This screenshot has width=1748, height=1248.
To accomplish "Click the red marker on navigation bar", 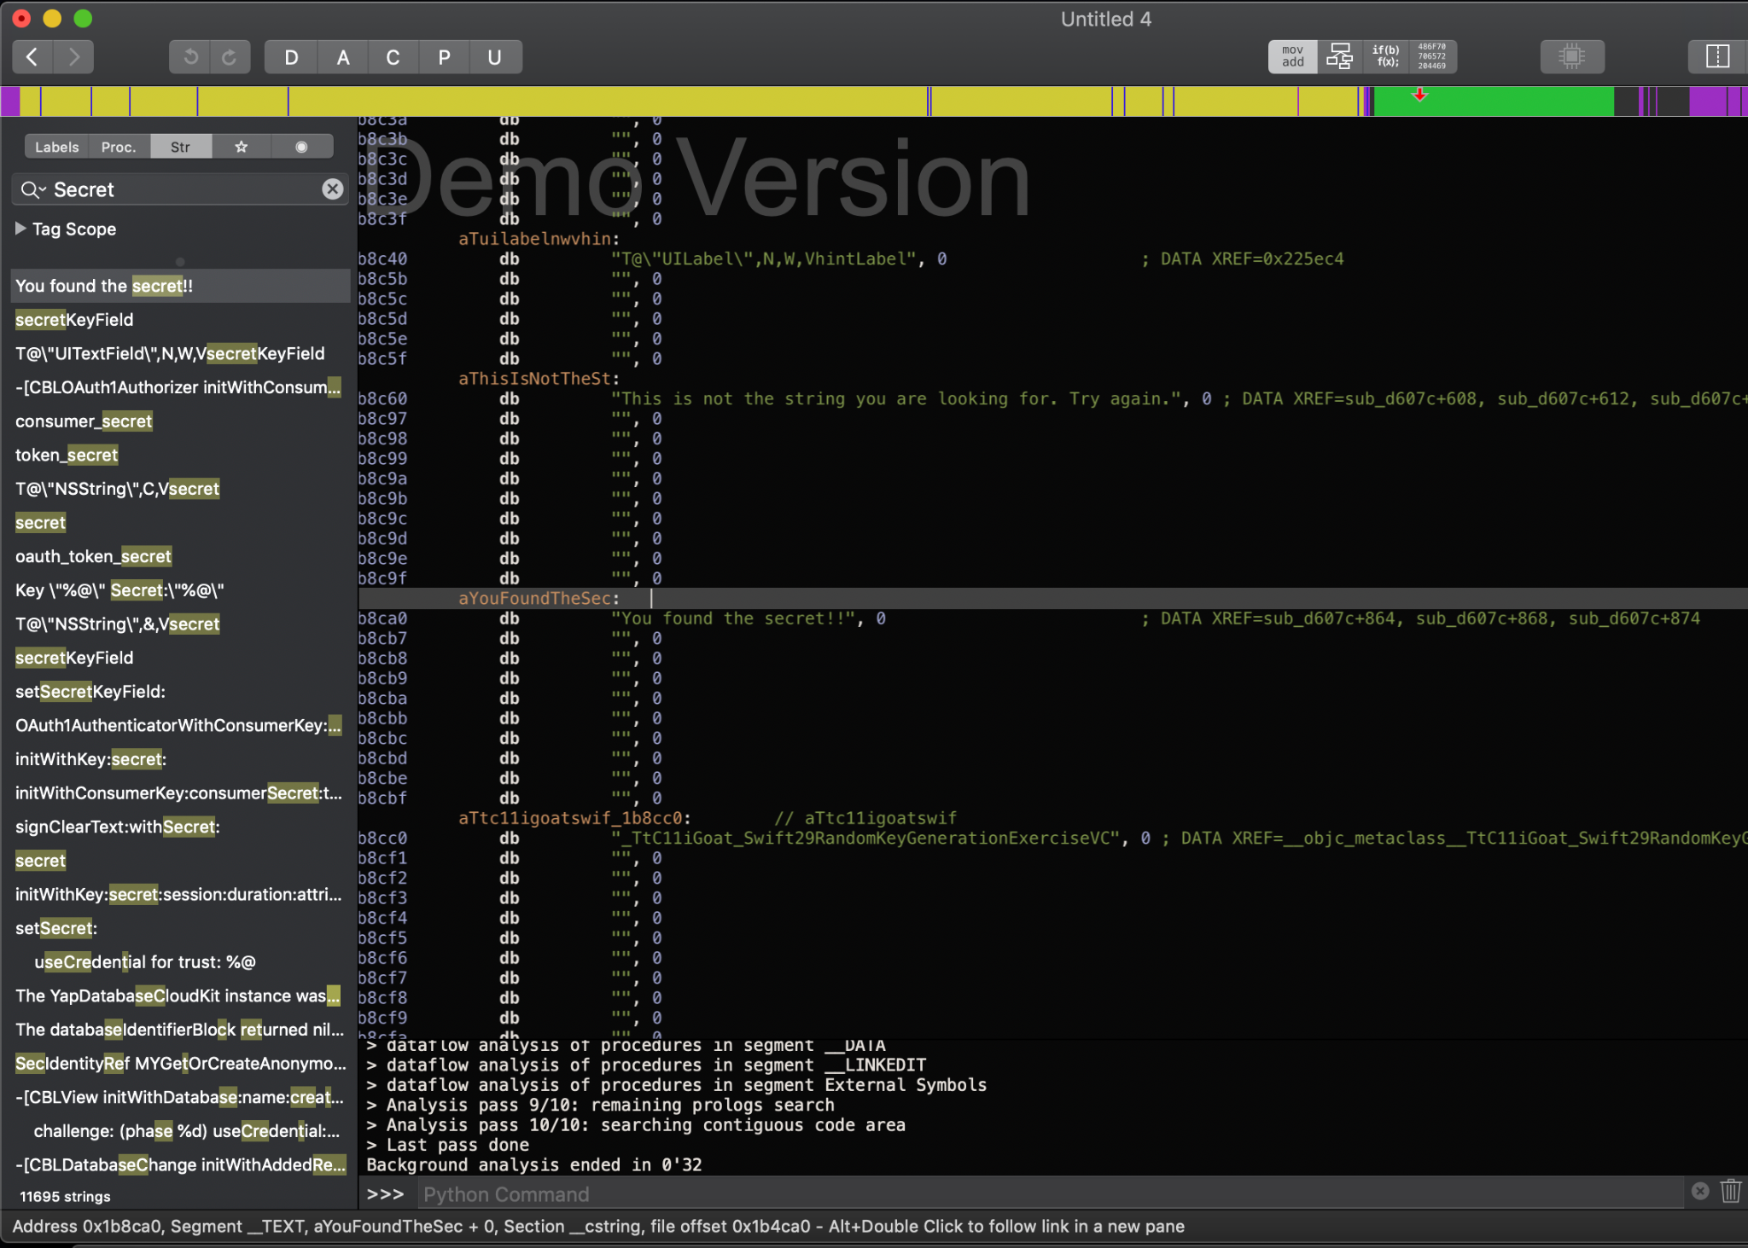I will tap(1419, 95).
